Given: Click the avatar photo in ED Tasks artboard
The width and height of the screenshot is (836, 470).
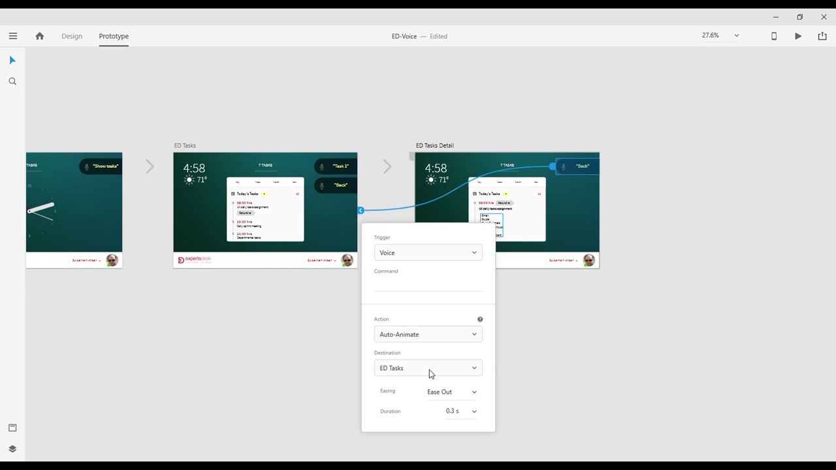Looking at the screenshot, I should (x=347, y=260).
